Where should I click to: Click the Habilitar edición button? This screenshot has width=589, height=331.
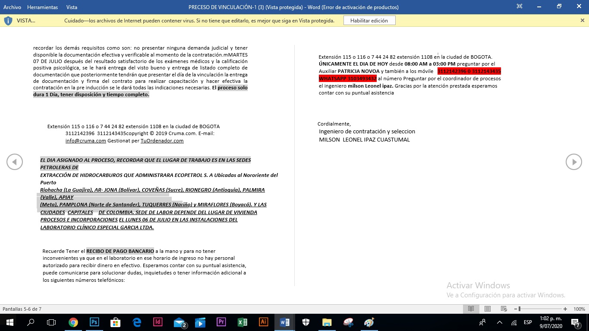369,21
